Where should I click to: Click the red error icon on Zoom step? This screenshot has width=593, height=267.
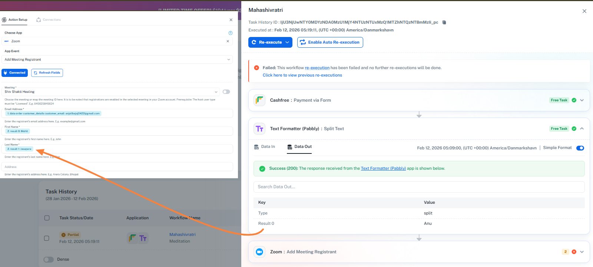(574, 252)
